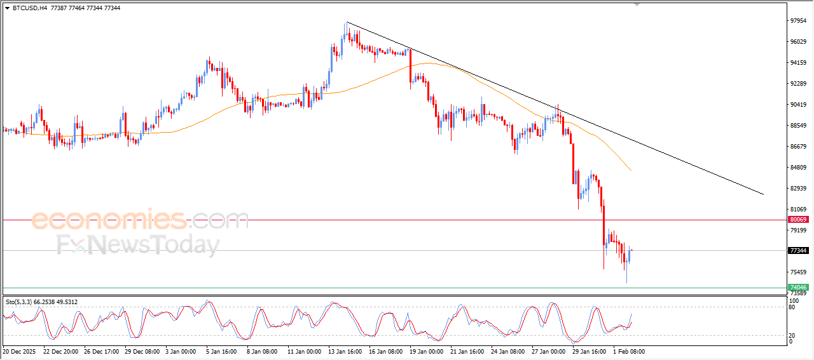Click the 75459 price axis label
814x360 pixels.
[798, 272]
